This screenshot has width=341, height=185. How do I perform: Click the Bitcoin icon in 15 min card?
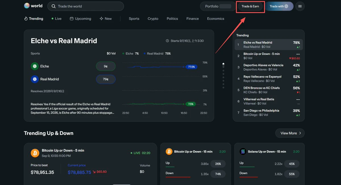tap(169, 152)
